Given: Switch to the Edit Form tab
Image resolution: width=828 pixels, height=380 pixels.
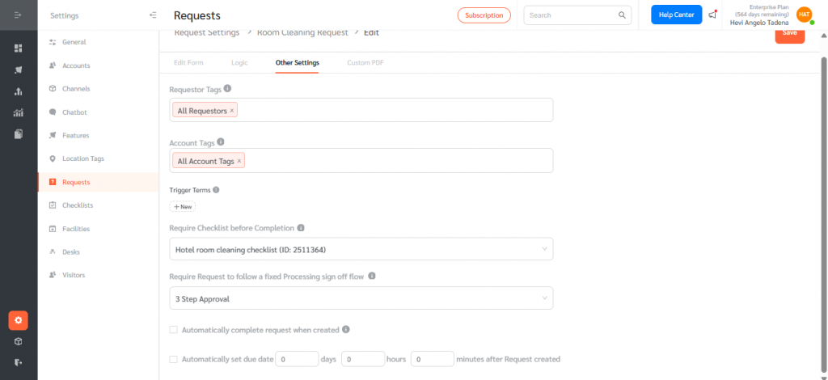Looking at the screenshot, I should point(189,62).
